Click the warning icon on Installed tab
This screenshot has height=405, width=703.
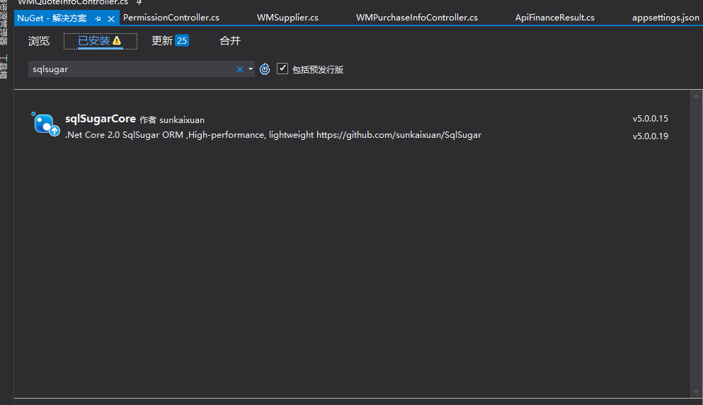pos(117,41)
